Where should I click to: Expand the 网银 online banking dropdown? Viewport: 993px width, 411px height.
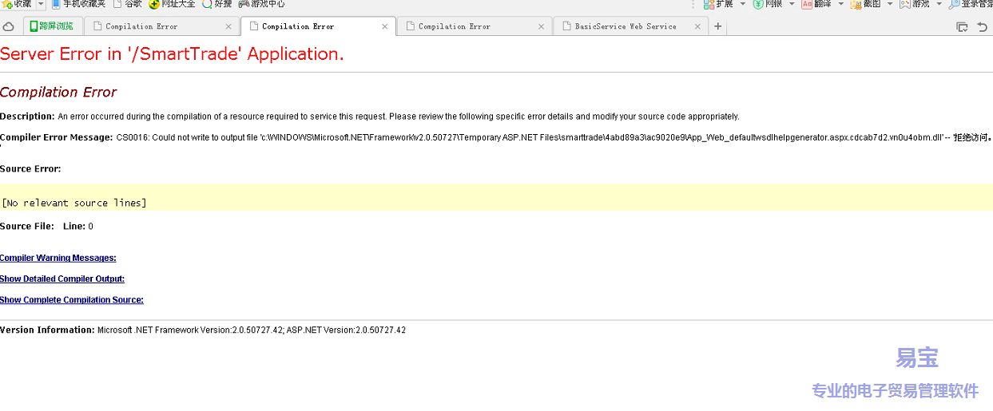tap(792, 4)
